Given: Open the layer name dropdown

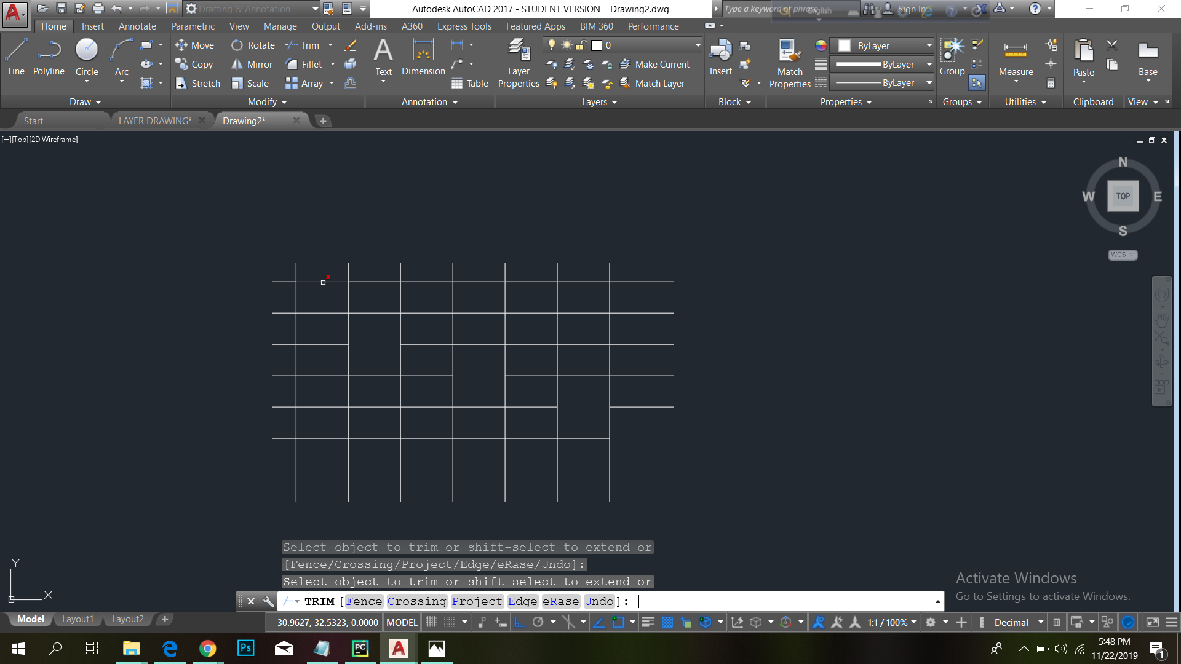Looking at the screenshot, I should click(x=698, y=45).
